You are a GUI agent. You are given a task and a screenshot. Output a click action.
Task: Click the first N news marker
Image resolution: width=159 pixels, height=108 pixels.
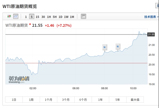[104, 47]
